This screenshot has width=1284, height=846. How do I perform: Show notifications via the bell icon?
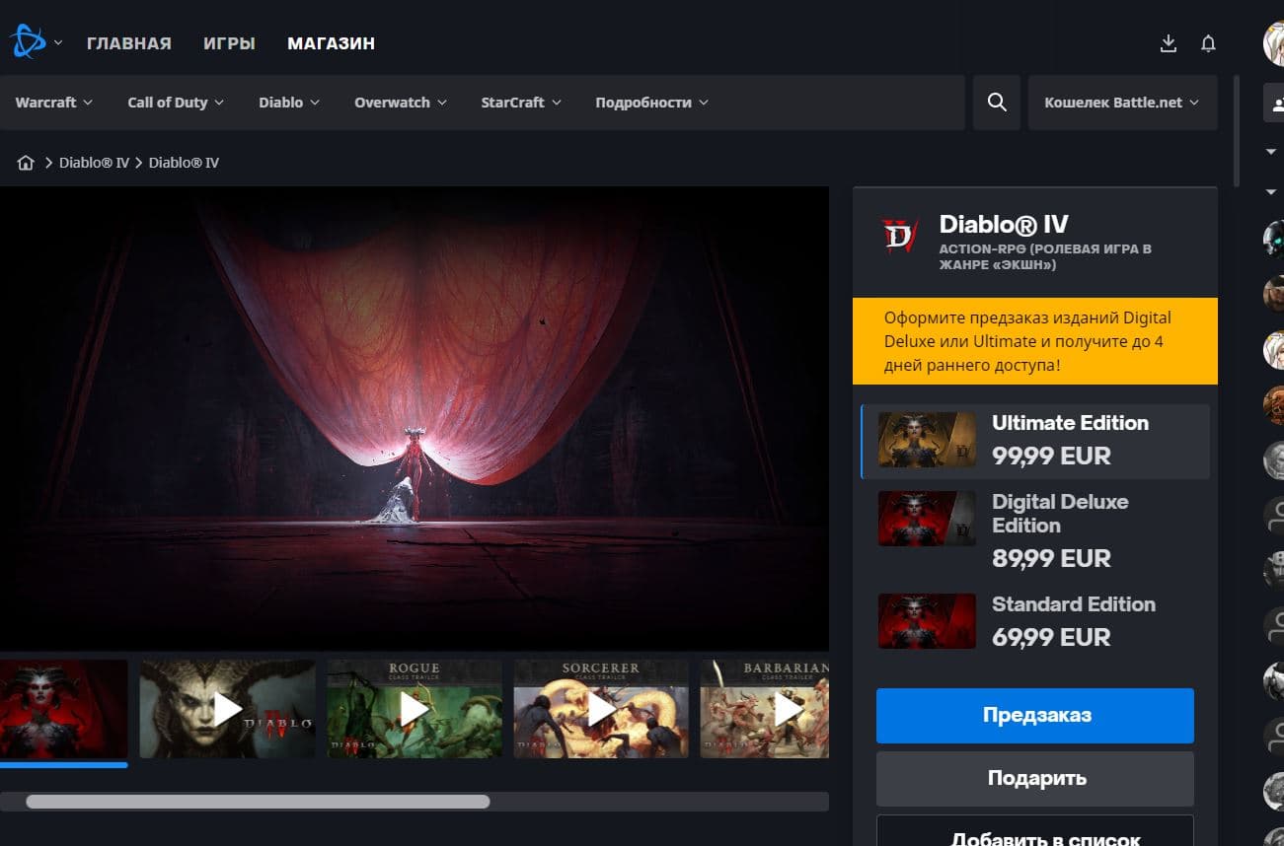point(1208,43)
